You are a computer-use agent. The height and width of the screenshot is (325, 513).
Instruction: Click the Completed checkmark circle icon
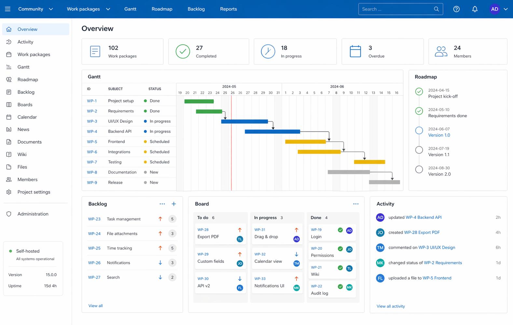183,51
